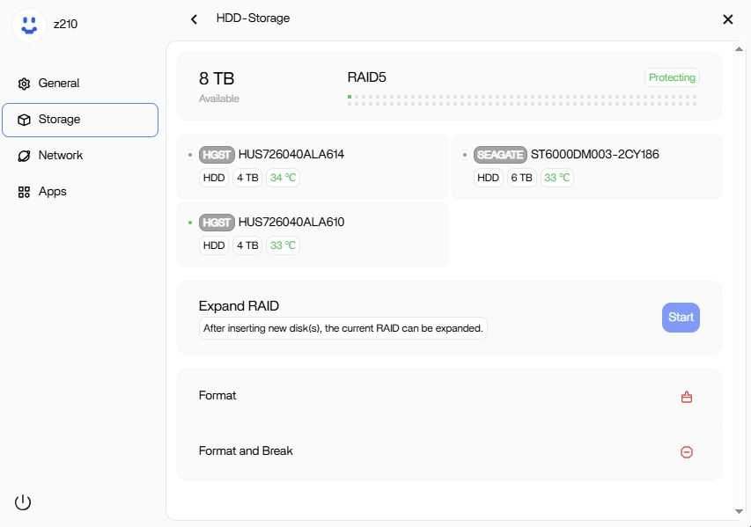Click the 8 TB Available label
This screenshot has height=527, width=751.
click(x=218, y=86)
